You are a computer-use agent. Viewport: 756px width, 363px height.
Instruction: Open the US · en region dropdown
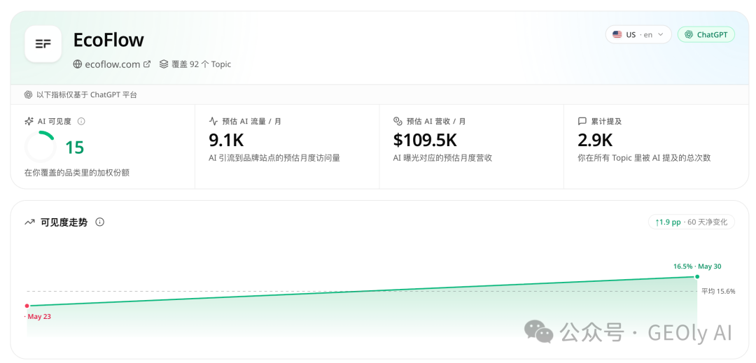[638, 35]
